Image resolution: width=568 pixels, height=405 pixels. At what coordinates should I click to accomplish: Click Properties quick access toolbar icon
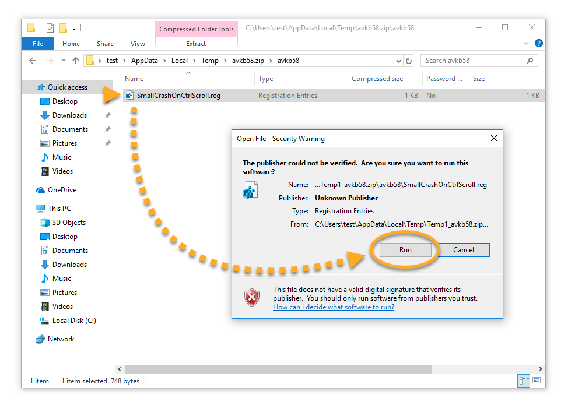tap(50, 28)
